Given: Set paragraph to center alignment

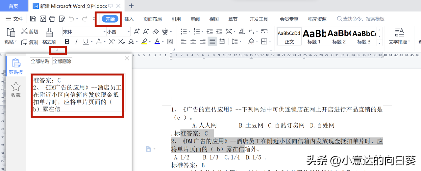Looking at the screenshot, I should [193, 41].
